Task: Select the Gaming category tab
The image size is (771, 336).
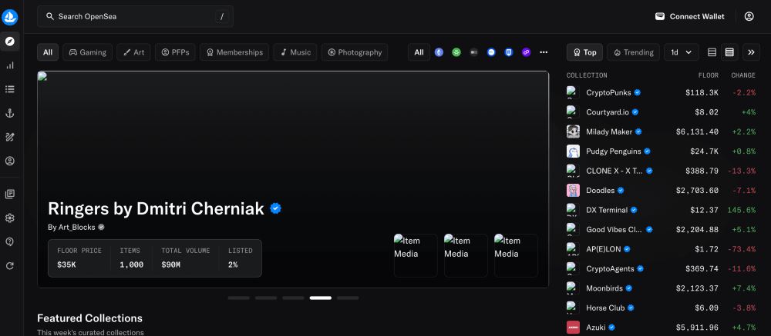Action: [x=87, y=52]
